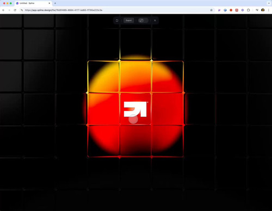Expand the tab search dropdown arrow

[269, 3]
